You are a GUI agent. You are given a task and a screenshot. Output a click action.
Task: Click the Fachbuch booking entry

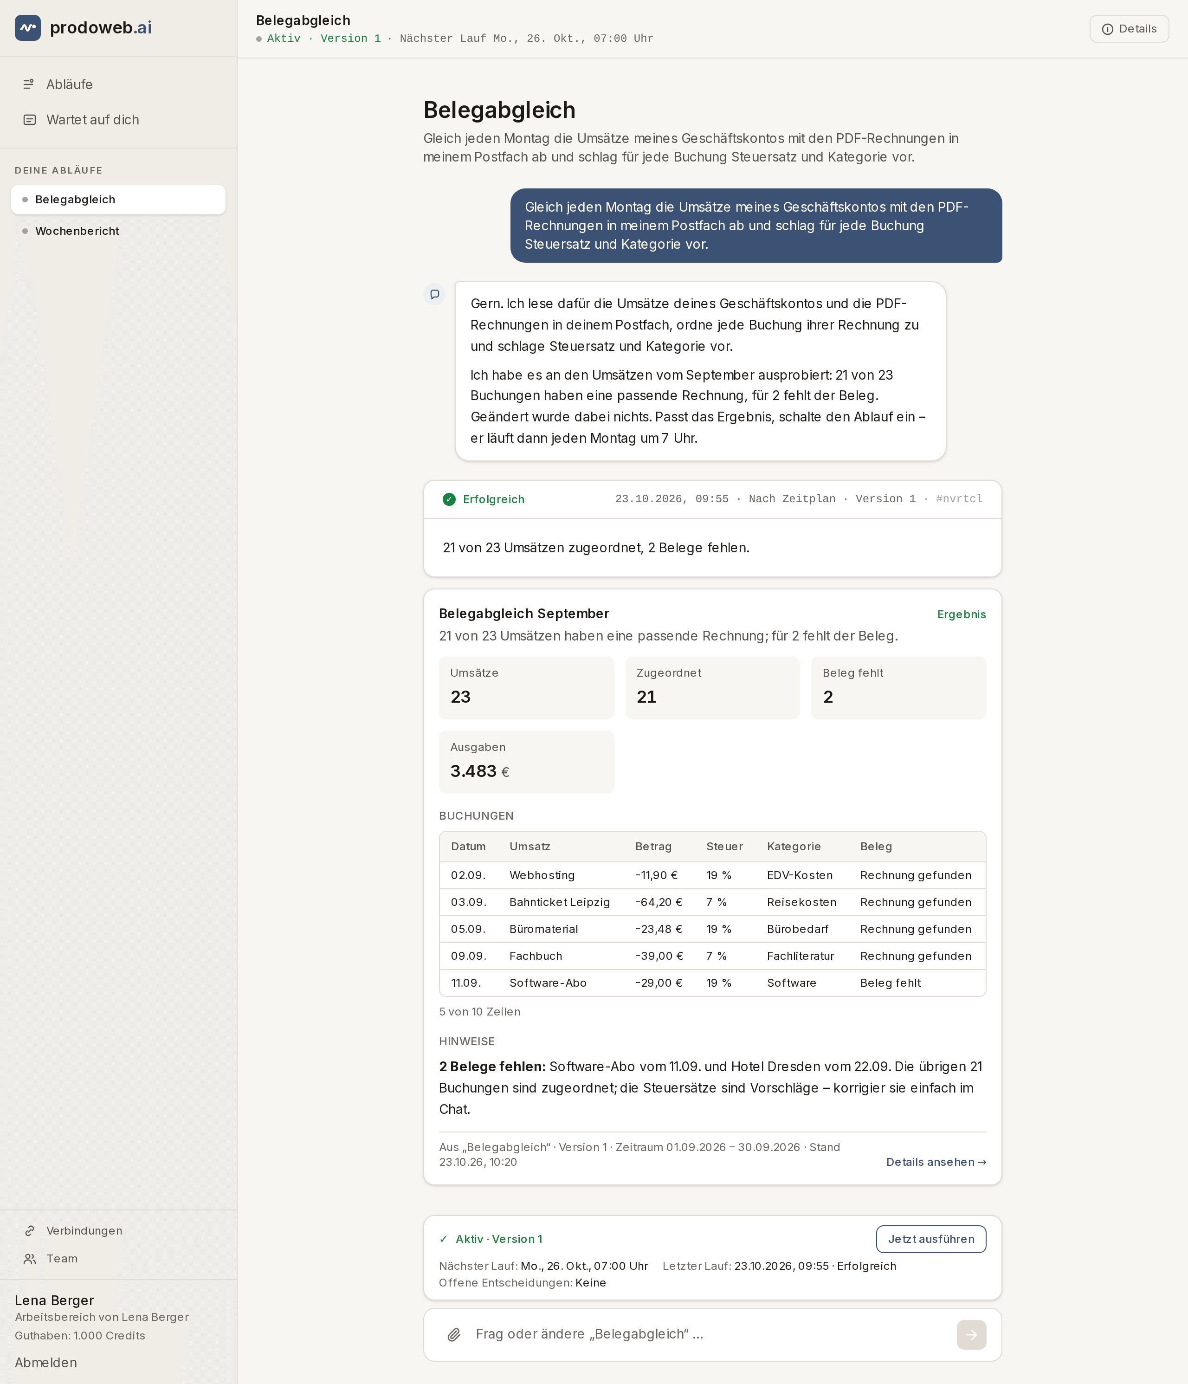coord(536,956)
